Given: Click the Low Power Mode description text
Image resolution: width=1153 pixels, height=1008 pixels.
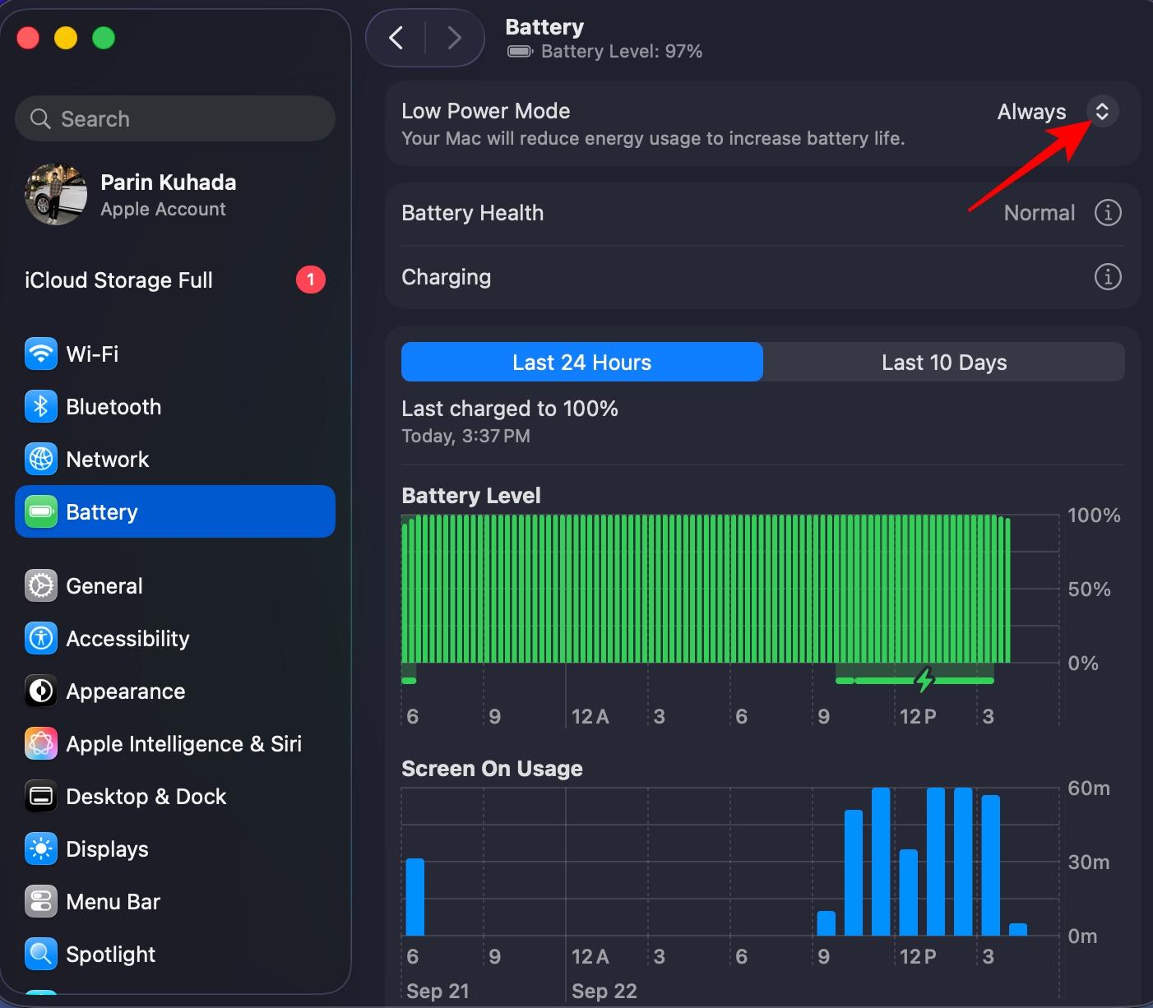Looking at the screenshot, I should click(x=653, y=138).
